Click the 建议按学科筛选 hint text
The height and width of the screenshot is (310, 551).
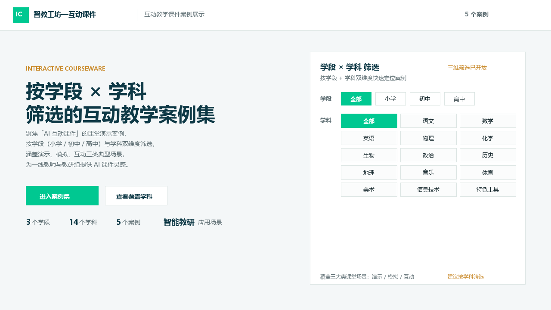tap(466, 276)
